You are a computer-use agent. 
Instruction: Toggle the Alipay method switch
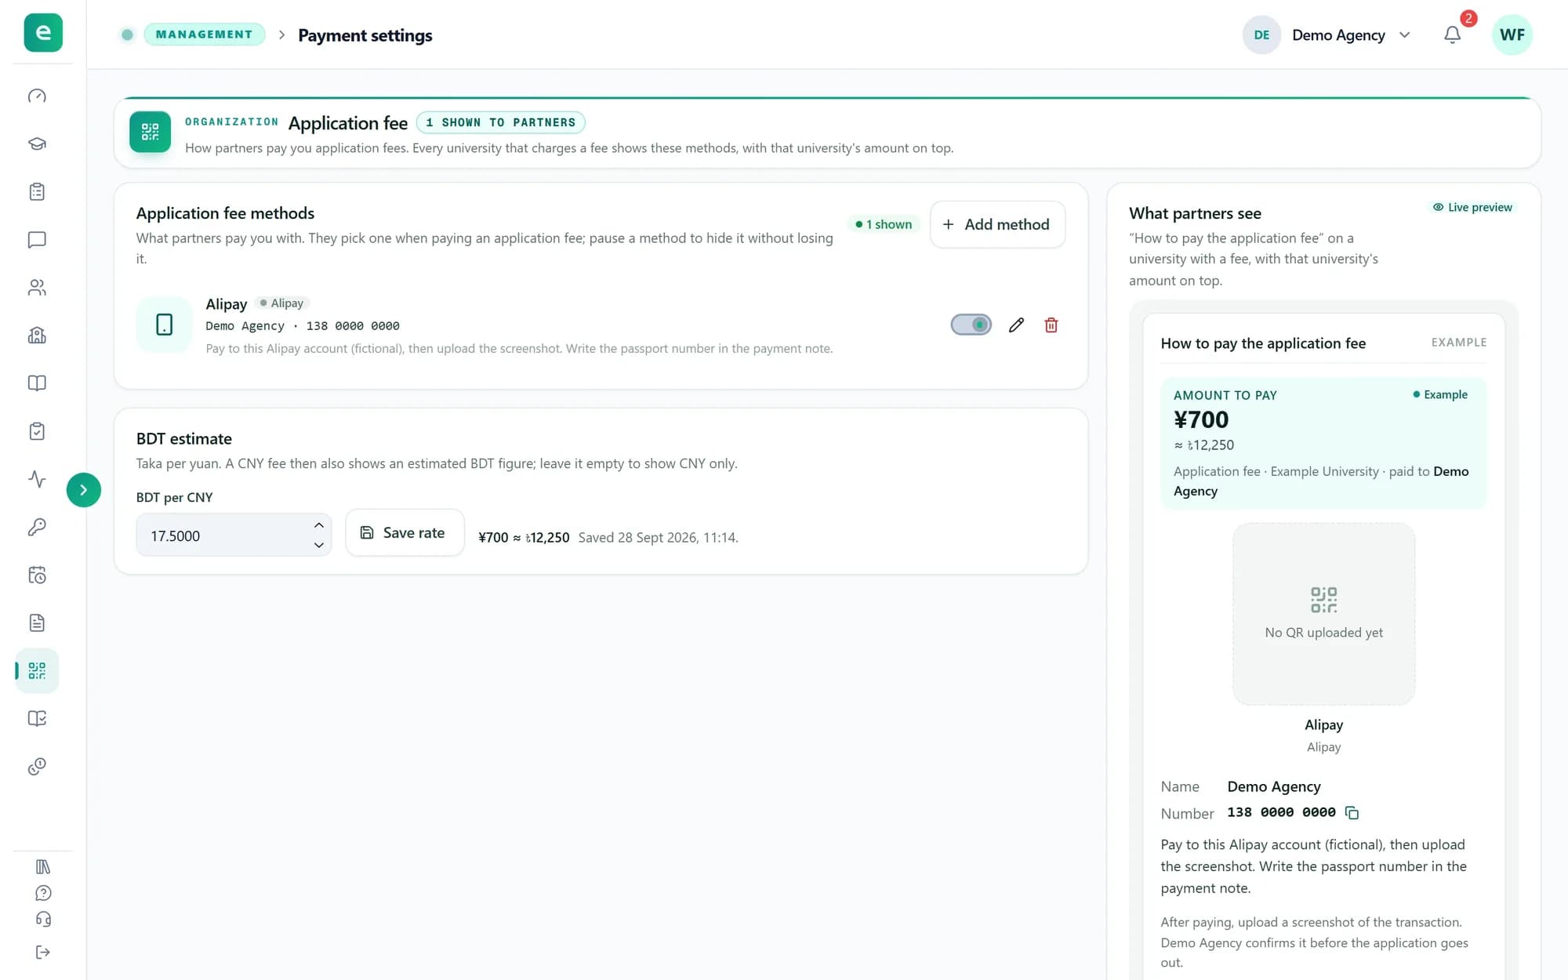point(971,325)
